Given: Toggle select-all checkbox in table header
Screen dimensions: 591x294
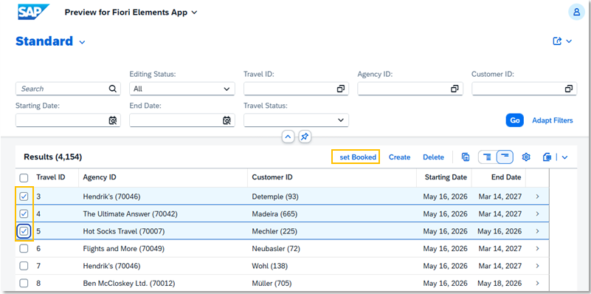Looking at the screenshot, I should click(x=24, y=177).
